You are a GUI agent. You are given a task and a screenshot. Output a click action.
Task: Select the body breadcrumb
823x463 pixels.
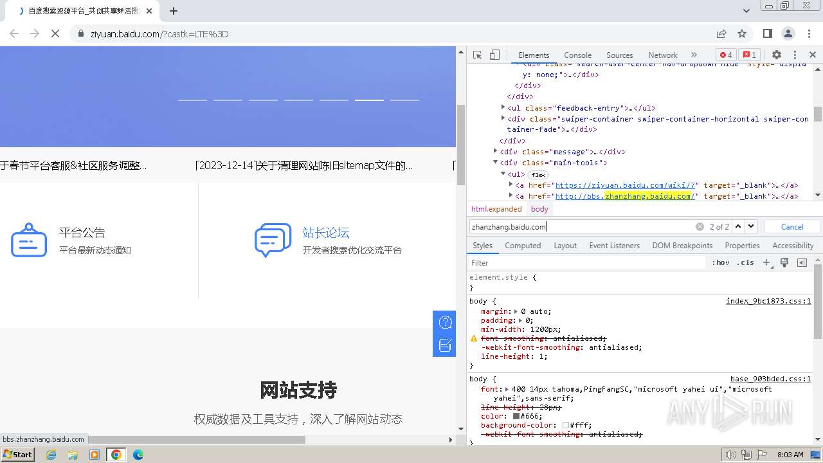coord(539,209)
